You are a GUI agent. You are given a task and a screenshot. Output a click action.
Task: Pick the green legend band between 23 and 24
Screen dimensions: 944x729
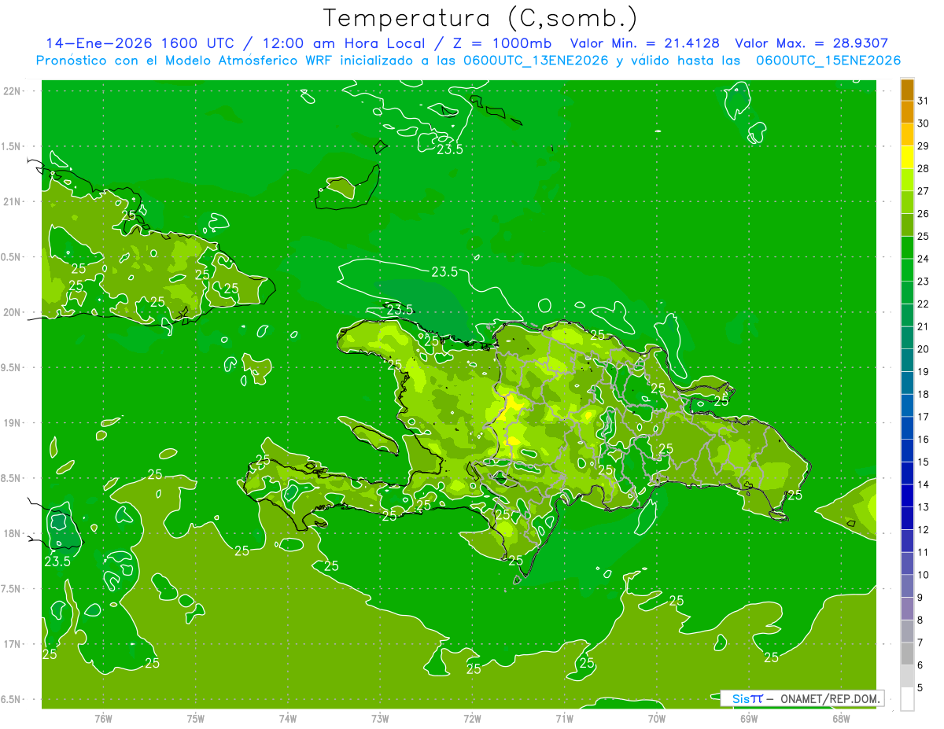(907, 270)
